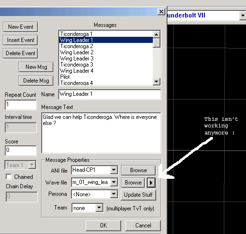Click the Score input field
The height and width of the screenshot is (234, 246).
[x=21, y=150]
